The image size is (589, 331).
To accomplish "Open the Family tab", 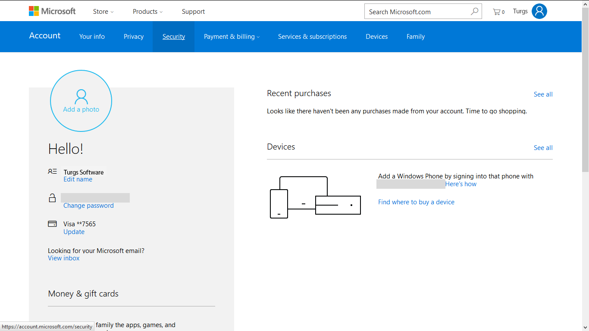I will [x=416, y=37].
